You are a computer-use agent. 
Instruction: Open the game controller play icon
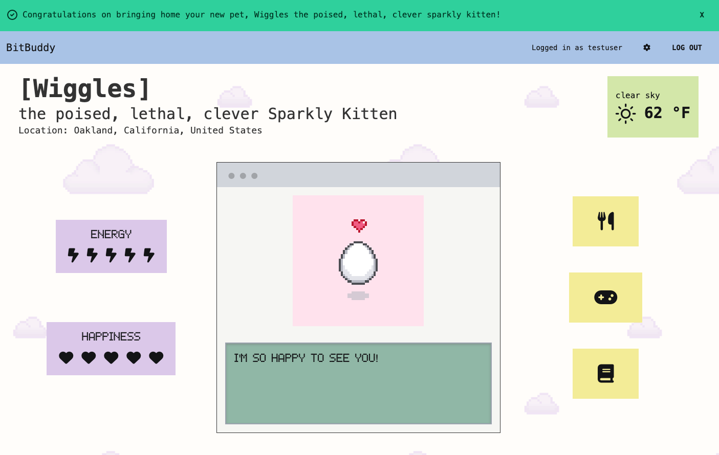605,298
